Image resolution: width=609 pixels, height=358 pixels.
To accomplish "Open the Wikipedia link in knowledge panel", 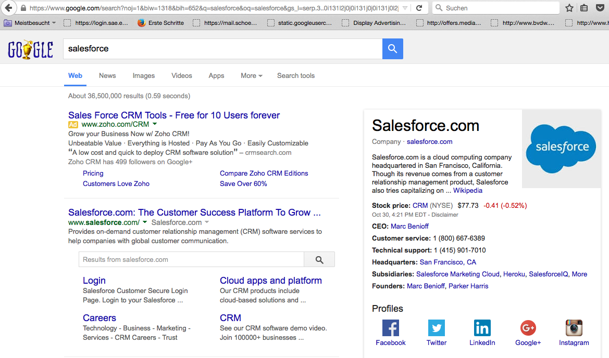I will tap(468, 191).
